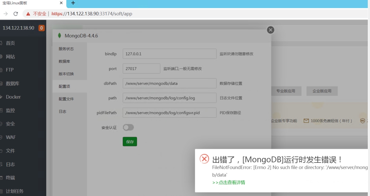Click the 1000条免费短信 (年付) text
Viewport: 370px width, 196px height.
[331, 121]
